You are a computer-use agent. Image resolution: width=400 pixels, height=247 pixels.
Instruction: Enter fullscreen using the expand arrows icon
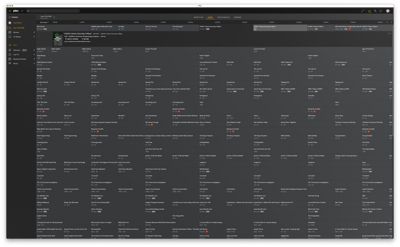[363, 11]
